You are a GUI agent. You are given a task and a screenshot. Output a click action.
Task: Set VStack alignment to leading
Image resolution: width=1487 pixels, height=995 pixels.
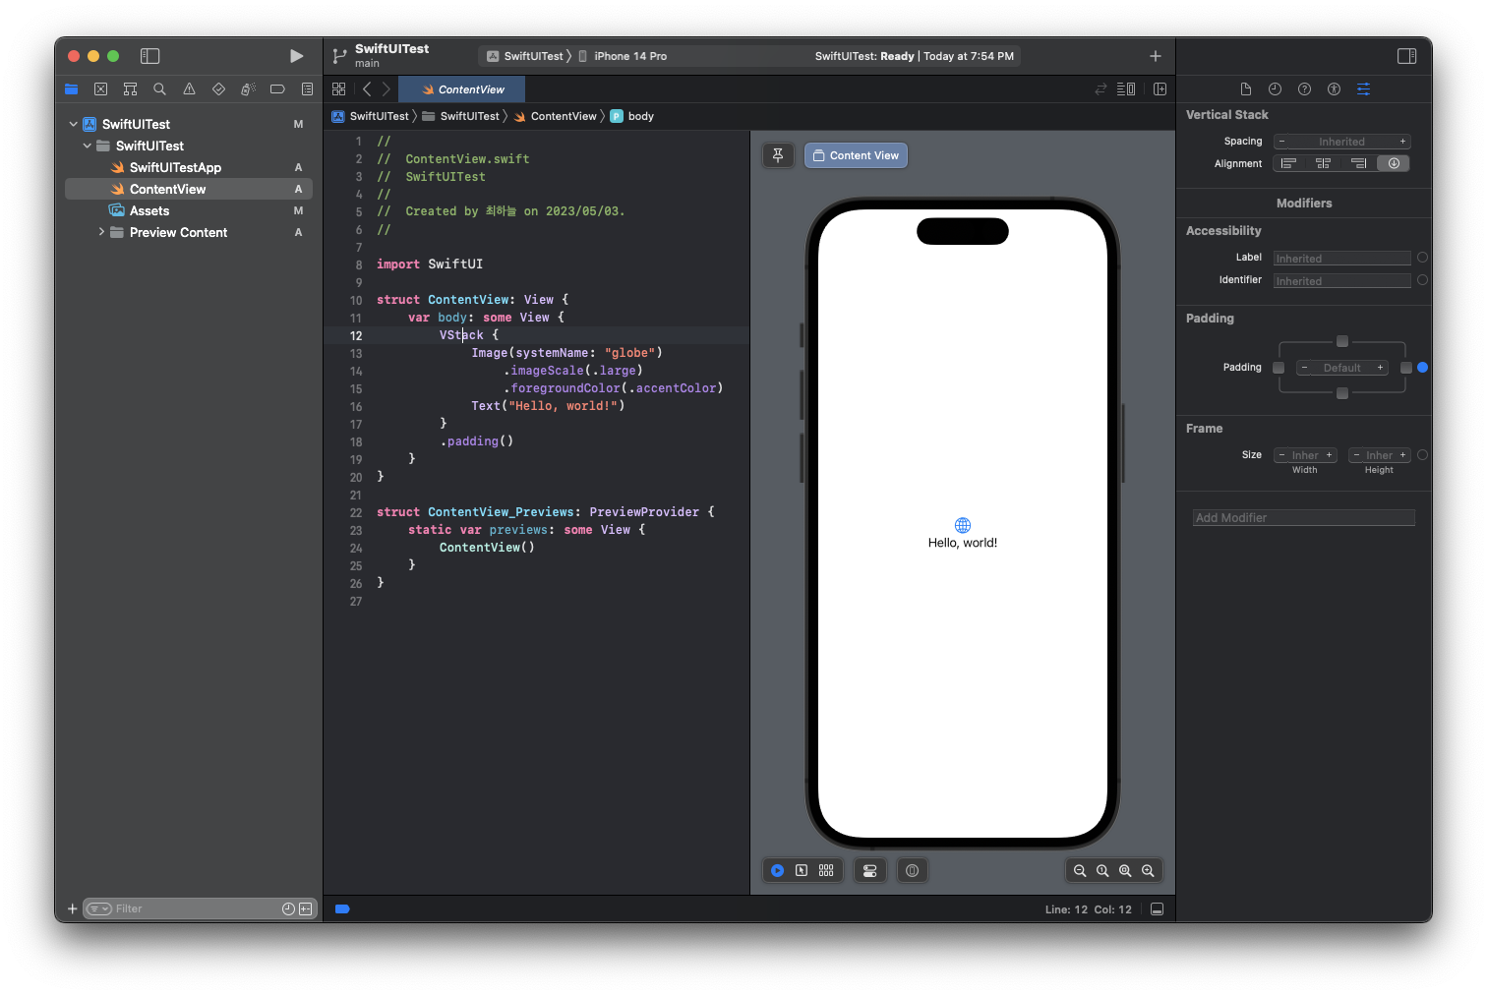pyautogui.click(x=1288, y=163)
